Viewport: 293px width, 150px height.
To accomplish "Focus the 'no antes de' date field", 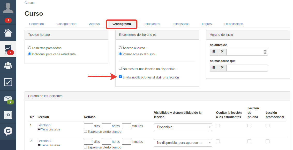I will 247,52.
